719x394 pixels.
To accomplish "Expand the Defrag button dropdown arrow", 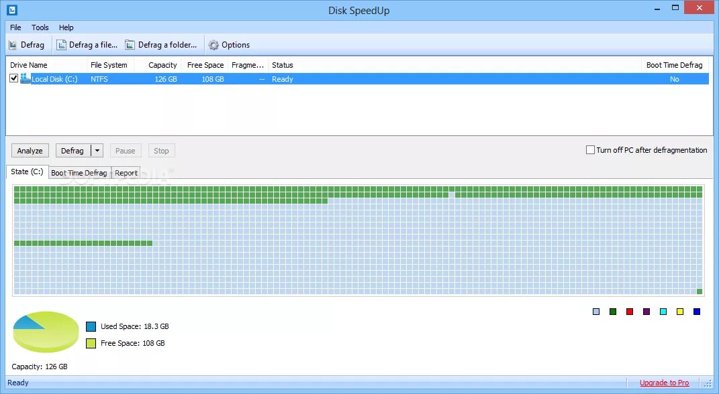I will (x=97, y=151).
